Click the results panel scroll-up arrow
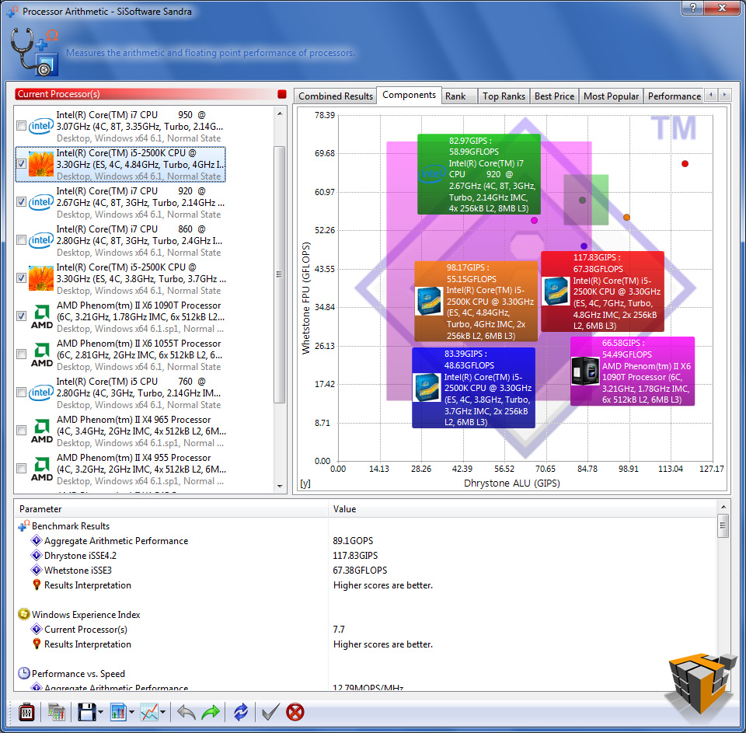 point(723,507)
